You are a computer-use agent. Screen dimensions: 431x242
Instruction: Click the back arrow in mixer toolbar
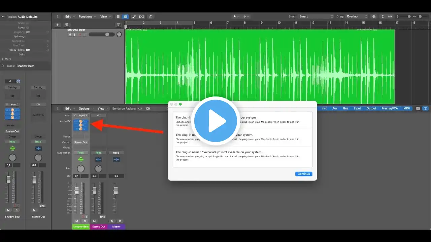click(58, 109)
